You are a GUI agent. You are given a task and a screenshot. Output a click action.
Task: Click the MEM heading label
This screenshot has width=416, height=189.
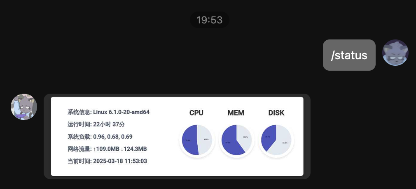pos(236,113)
